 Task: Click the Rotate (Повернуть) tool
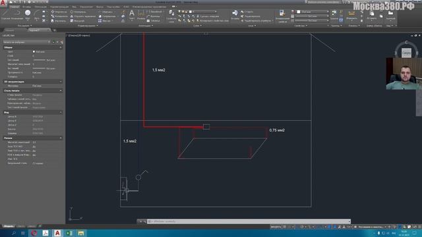point(78,12)
